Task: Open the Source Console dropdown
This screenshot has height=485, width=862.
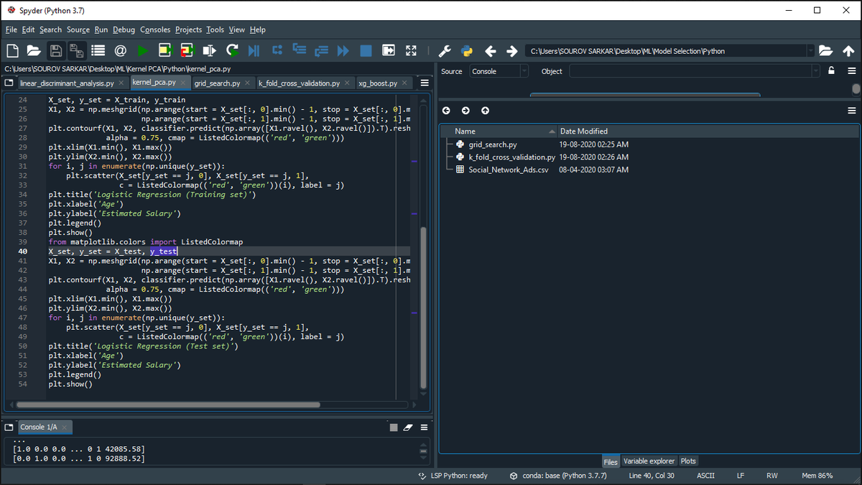Action: [499, 71]
